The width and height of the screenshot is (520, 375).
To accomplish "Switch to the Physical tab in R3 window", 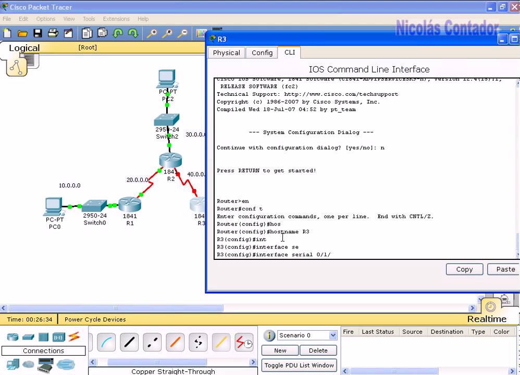I will [x=227, y=53].
